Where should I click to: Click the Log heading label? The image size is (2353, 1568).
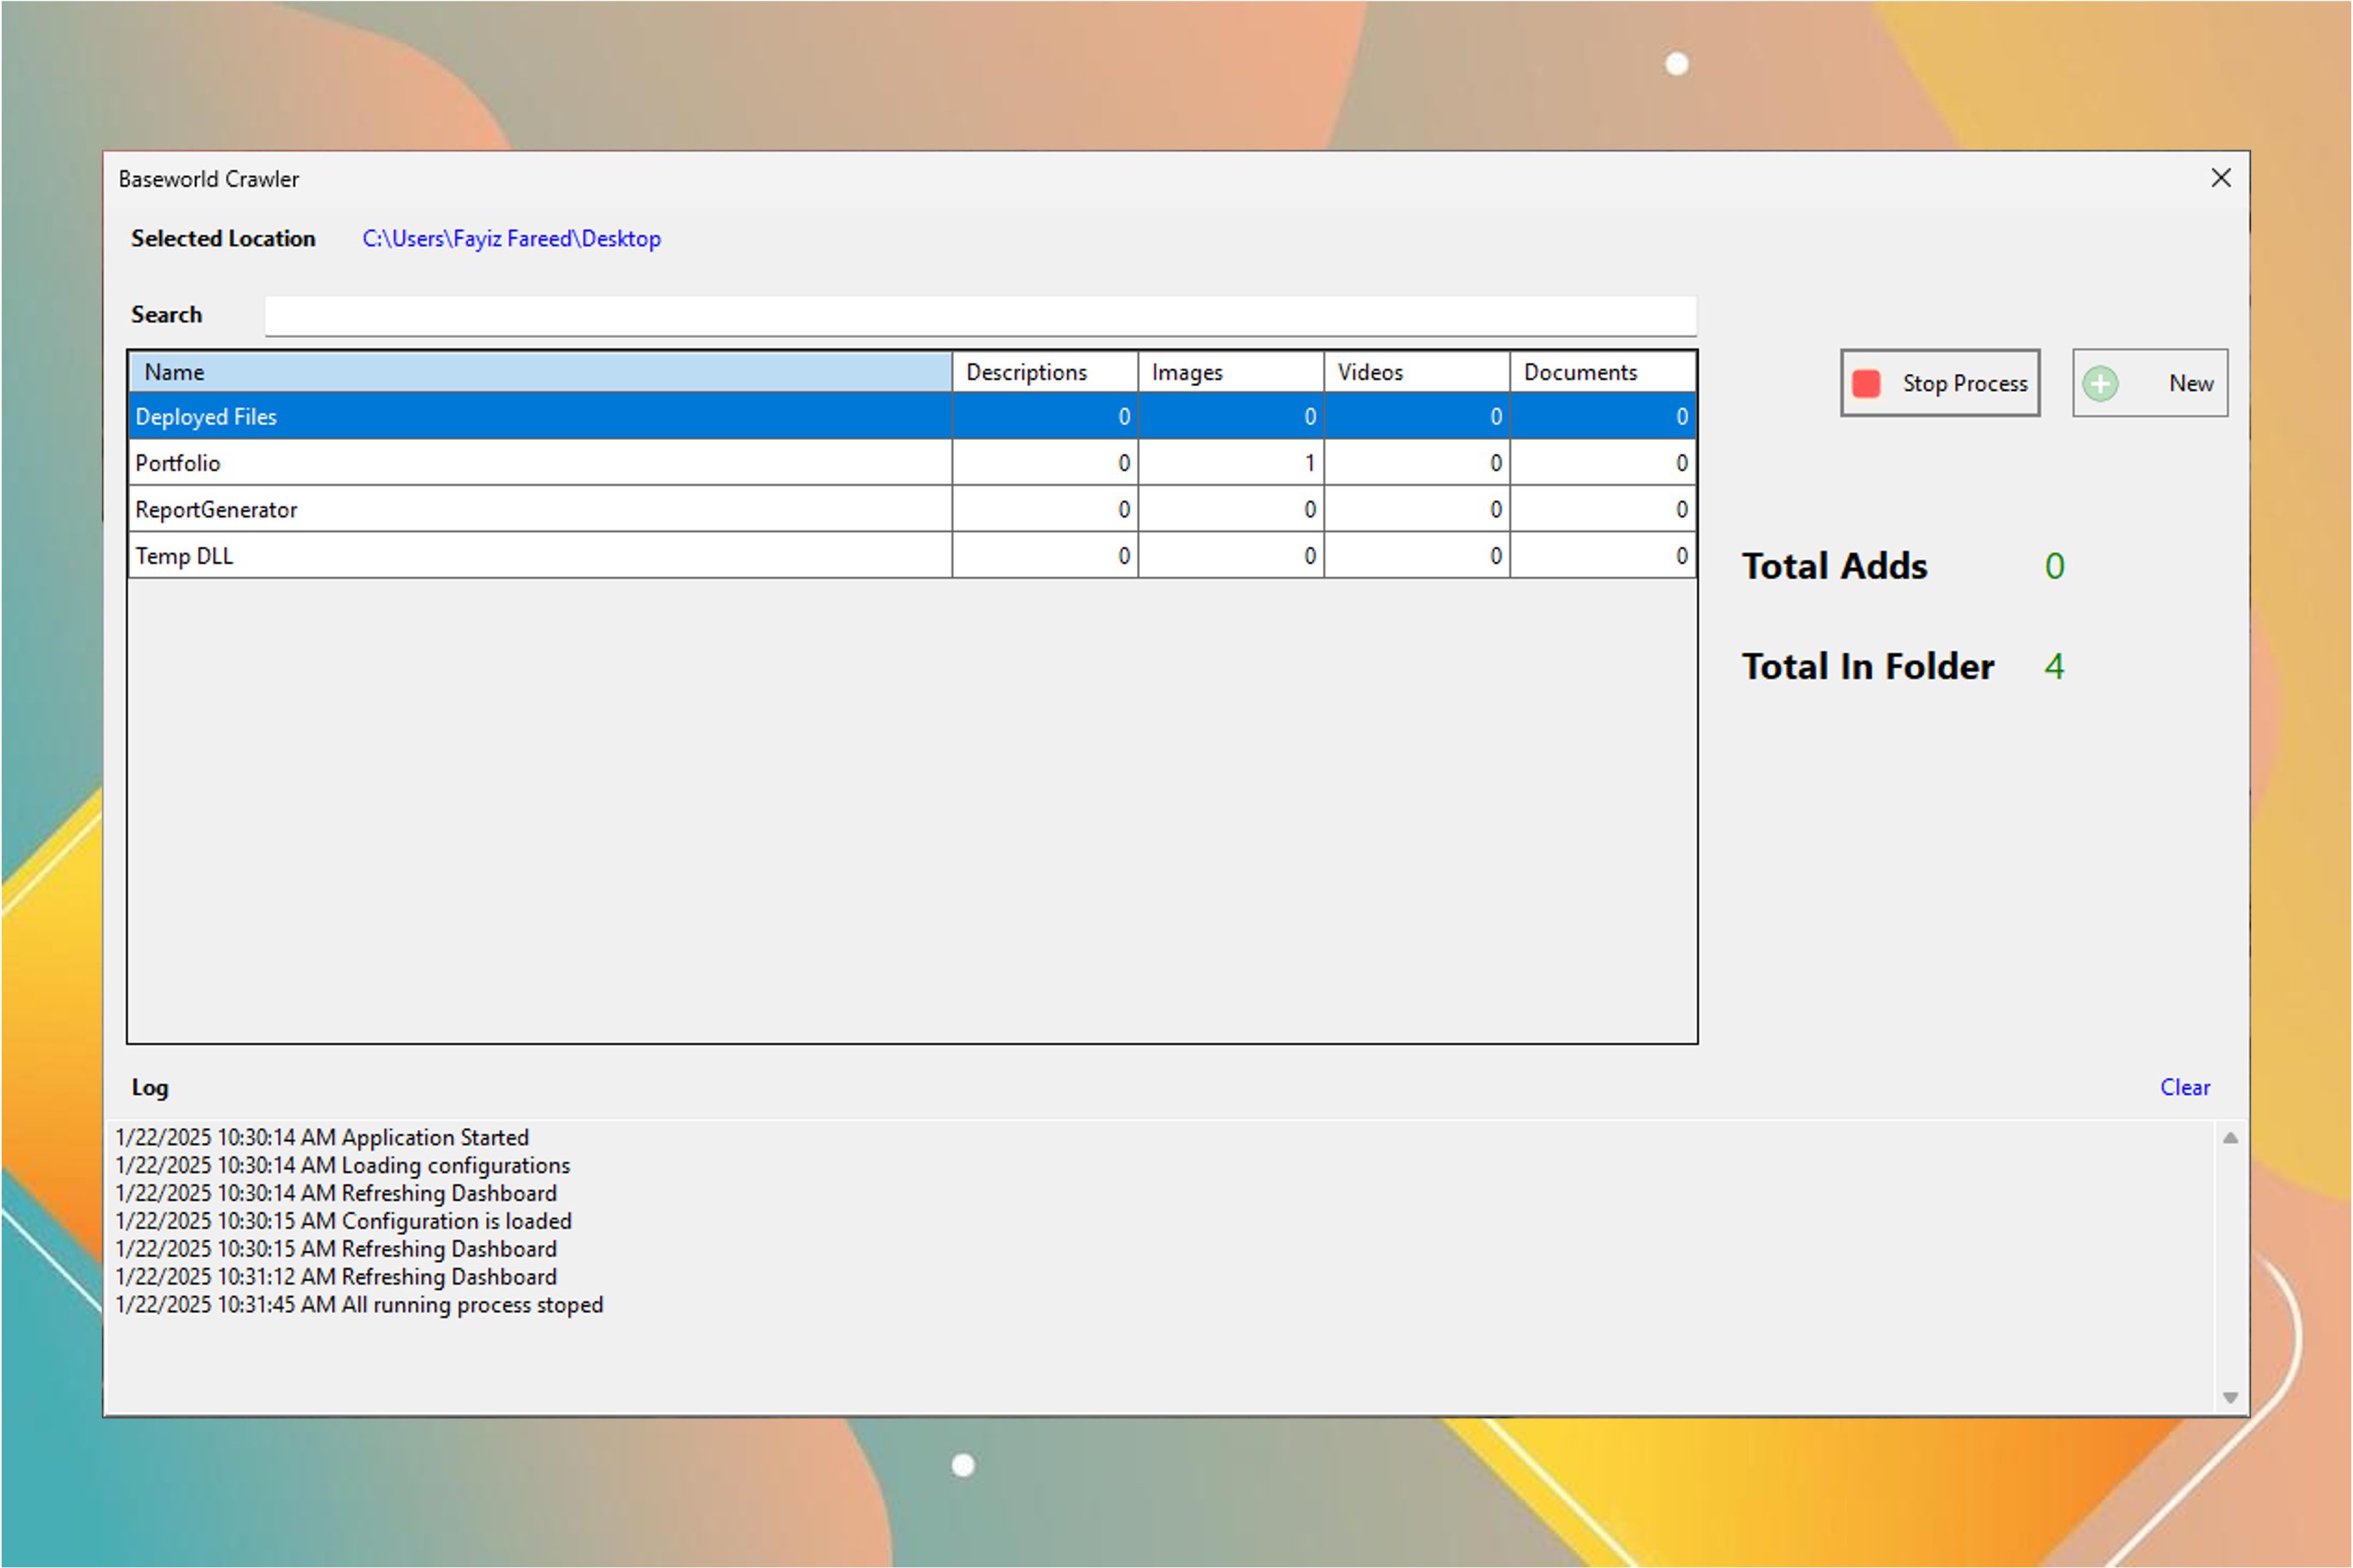pyautogui.click(x=150, y=1088)
